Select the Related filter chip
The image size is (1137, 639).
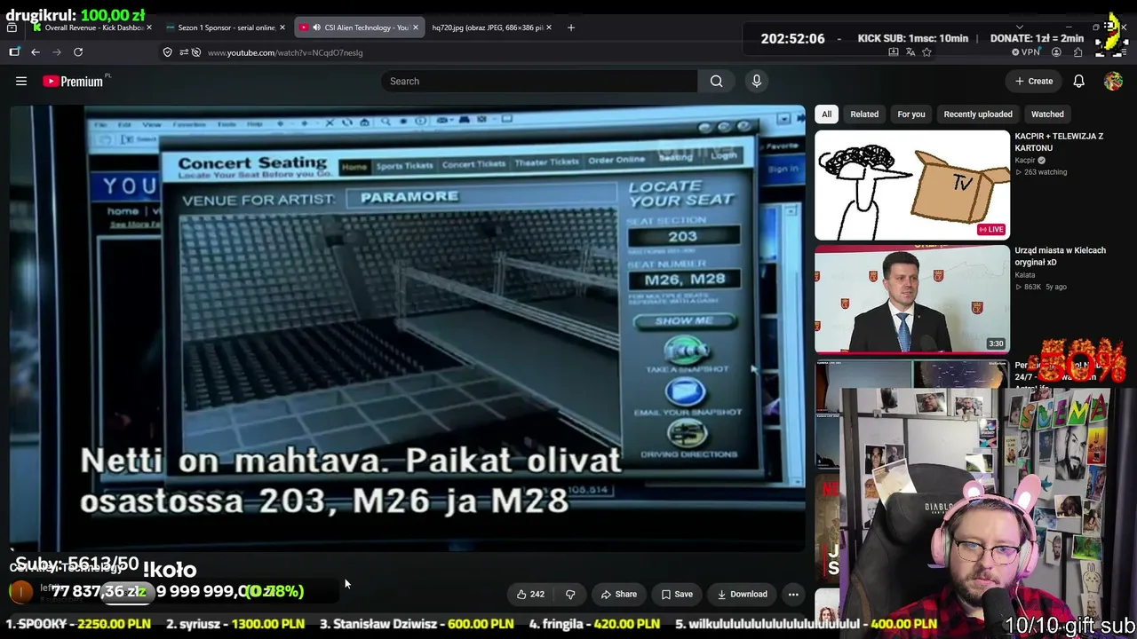864,114
